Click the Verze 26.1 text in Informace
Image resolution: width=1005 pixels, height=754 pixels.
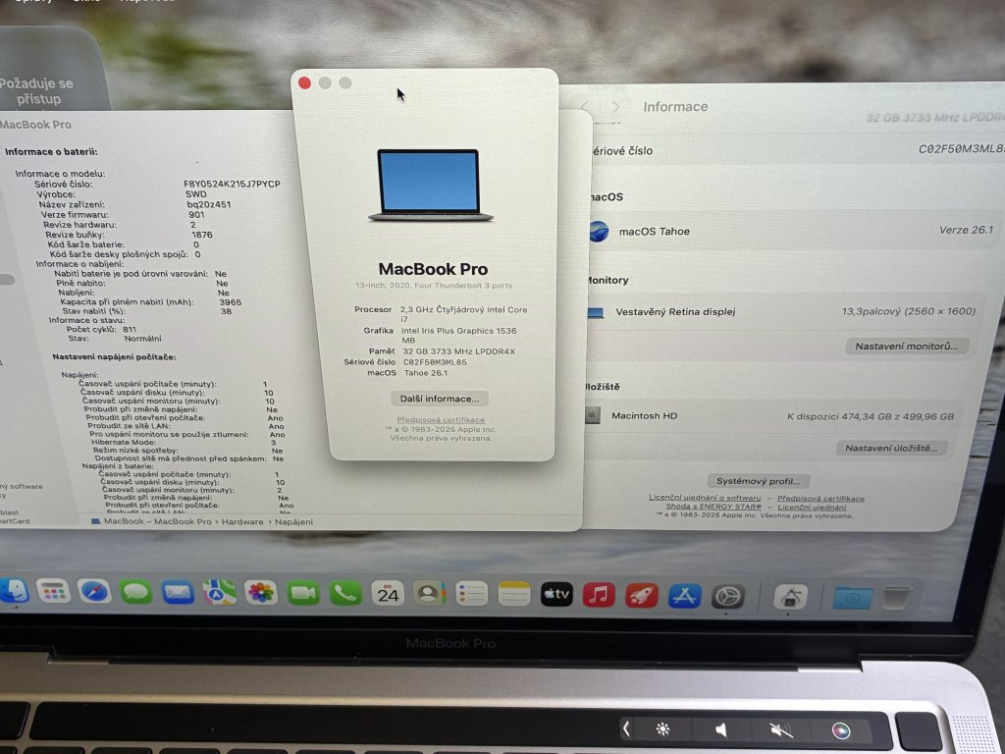(x=966, y=230)
